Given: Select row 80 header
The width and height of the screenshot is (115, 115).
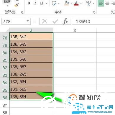Looking at the screenshot, I should click(5, 52).
